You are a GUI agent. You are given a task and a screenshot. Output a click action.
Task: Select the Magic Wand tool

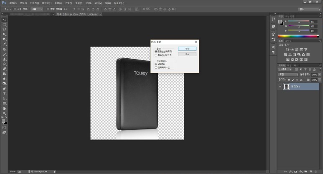(4, 35)
